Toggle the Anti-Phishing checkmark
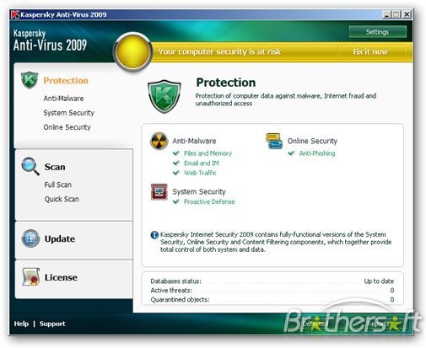 point(291,153)
